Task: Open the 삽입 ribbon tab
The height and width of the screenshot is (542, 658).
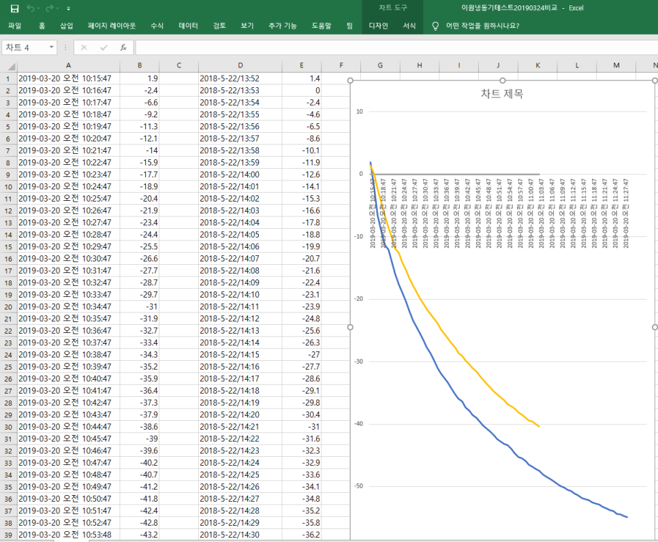Action: click(66, 26)
